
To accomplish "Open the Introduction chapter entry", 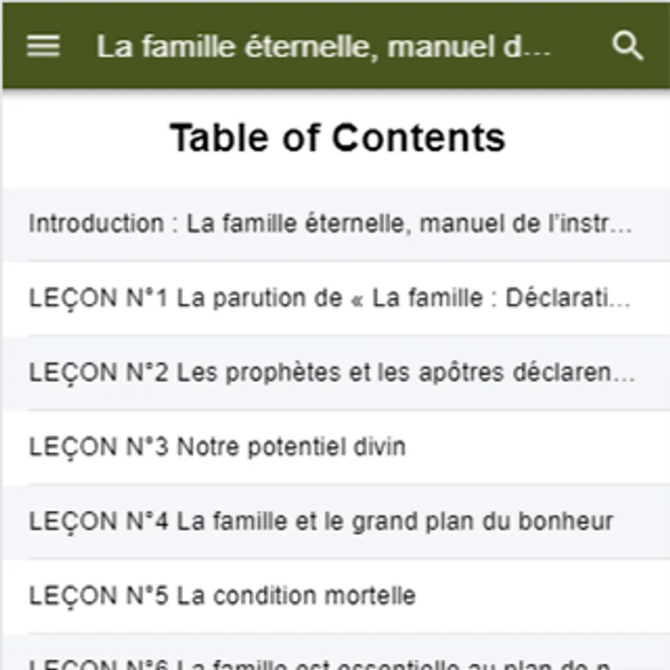I will pos(331,224).
